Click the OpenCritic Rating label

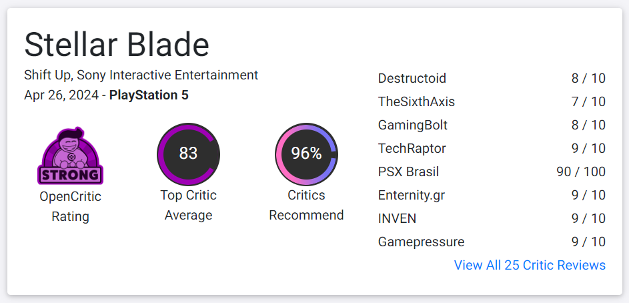(x=70, y=206)
